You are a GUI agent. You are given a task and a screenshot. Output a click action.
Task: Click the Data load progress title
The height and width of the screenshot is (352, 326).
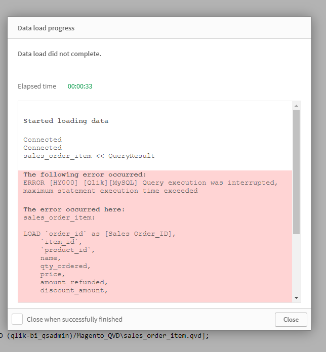(46, 28)
